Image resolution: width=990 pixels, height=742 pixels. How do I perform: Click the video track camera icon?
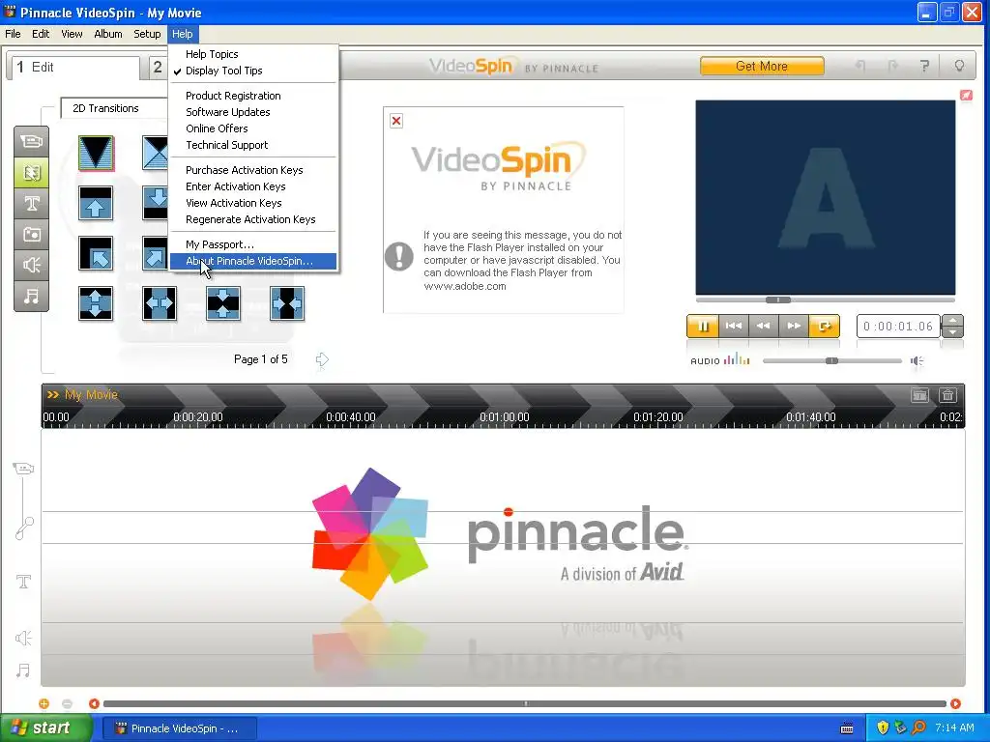tap(23, 469)
